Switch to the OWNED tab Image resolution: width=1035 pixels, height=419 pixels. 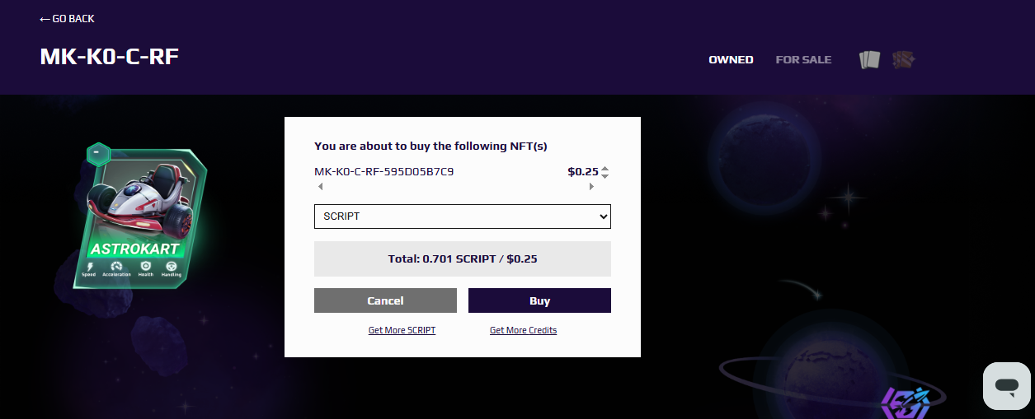click(731, 60)
